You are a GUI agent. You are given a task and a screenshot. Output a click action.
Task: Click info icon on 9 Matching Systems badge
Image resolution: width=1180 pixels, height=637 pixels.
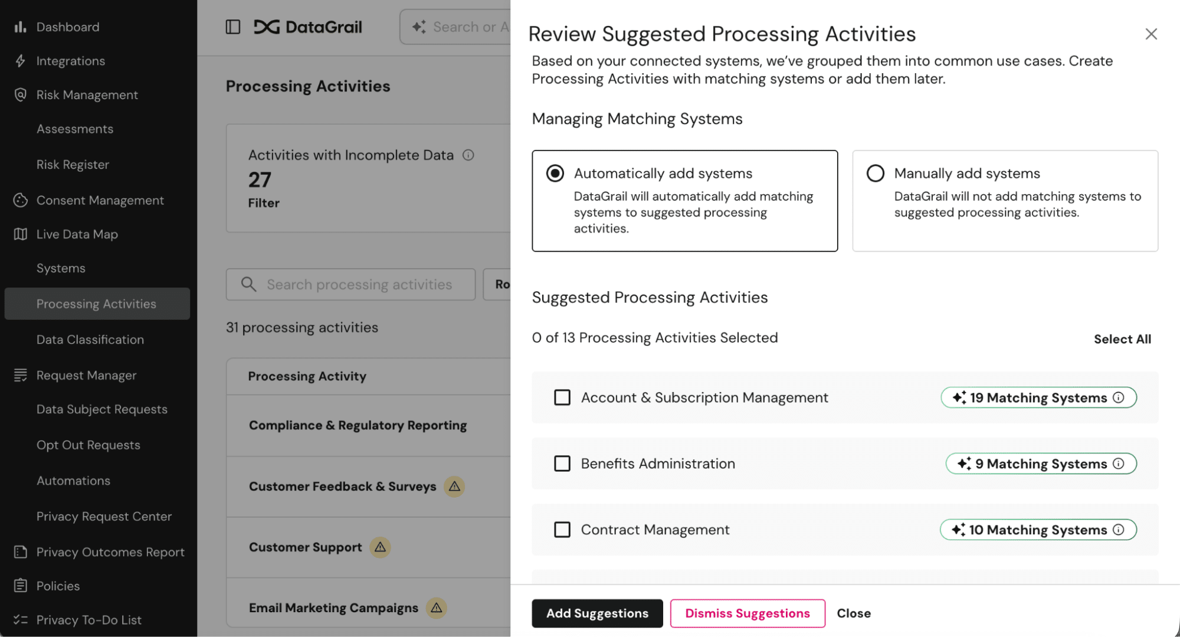click(x=1119, y=463)
